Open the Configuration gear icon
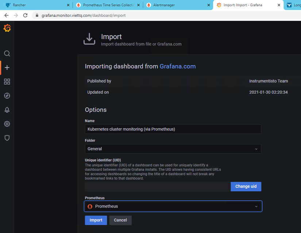This screenshot has height=233, width=301. [x=7, y=124]
